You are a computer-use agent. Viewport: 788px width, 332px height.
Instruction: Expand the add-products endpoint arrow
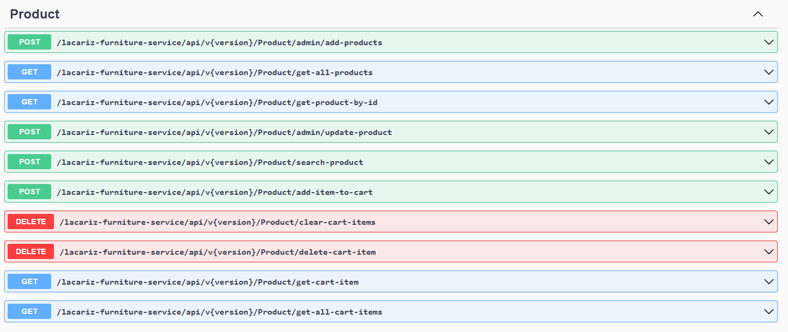pyautogui.click(x=769, y=42)
